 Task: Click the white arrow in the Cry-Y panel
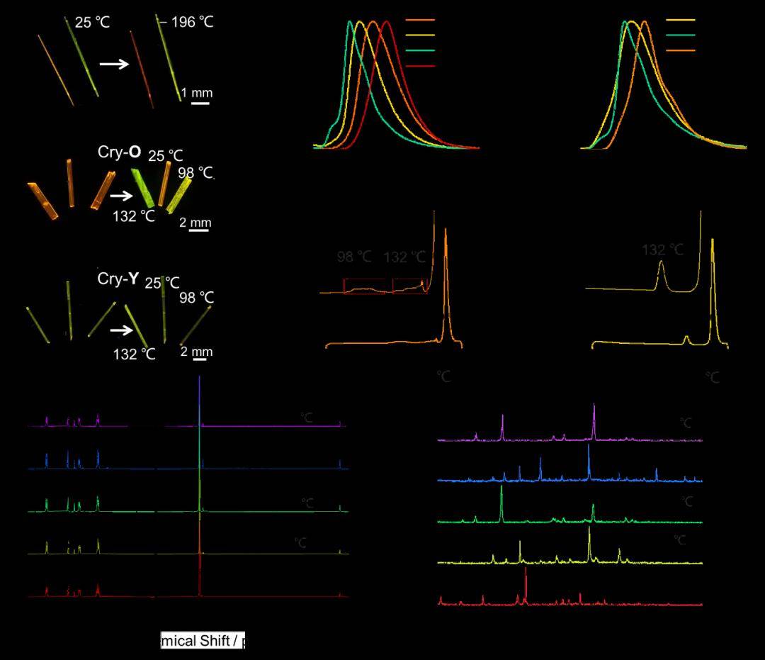click(x=122, y=330)
